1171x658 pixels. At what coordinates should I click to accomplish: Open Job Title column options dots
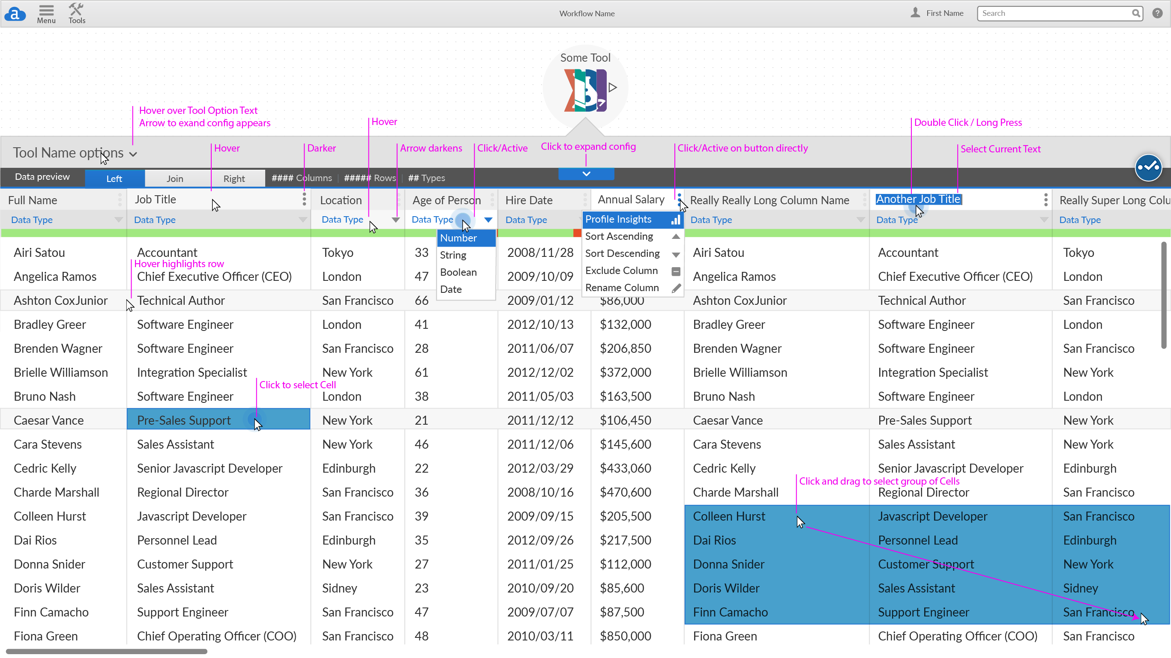304,199
